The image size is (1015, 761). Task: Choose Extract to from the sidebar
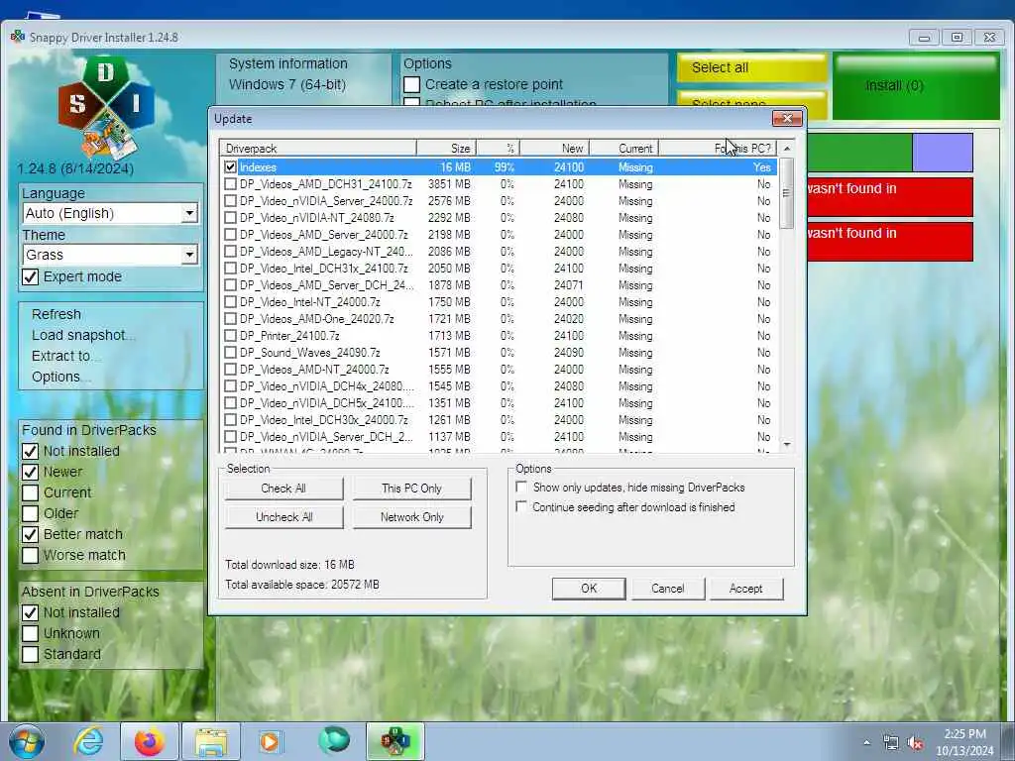(x=64, y=356)
